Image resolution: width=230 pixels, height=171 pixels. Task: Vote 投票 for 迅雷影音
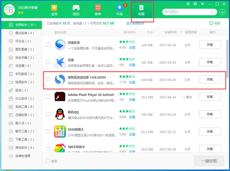click(x=132, y=48)
